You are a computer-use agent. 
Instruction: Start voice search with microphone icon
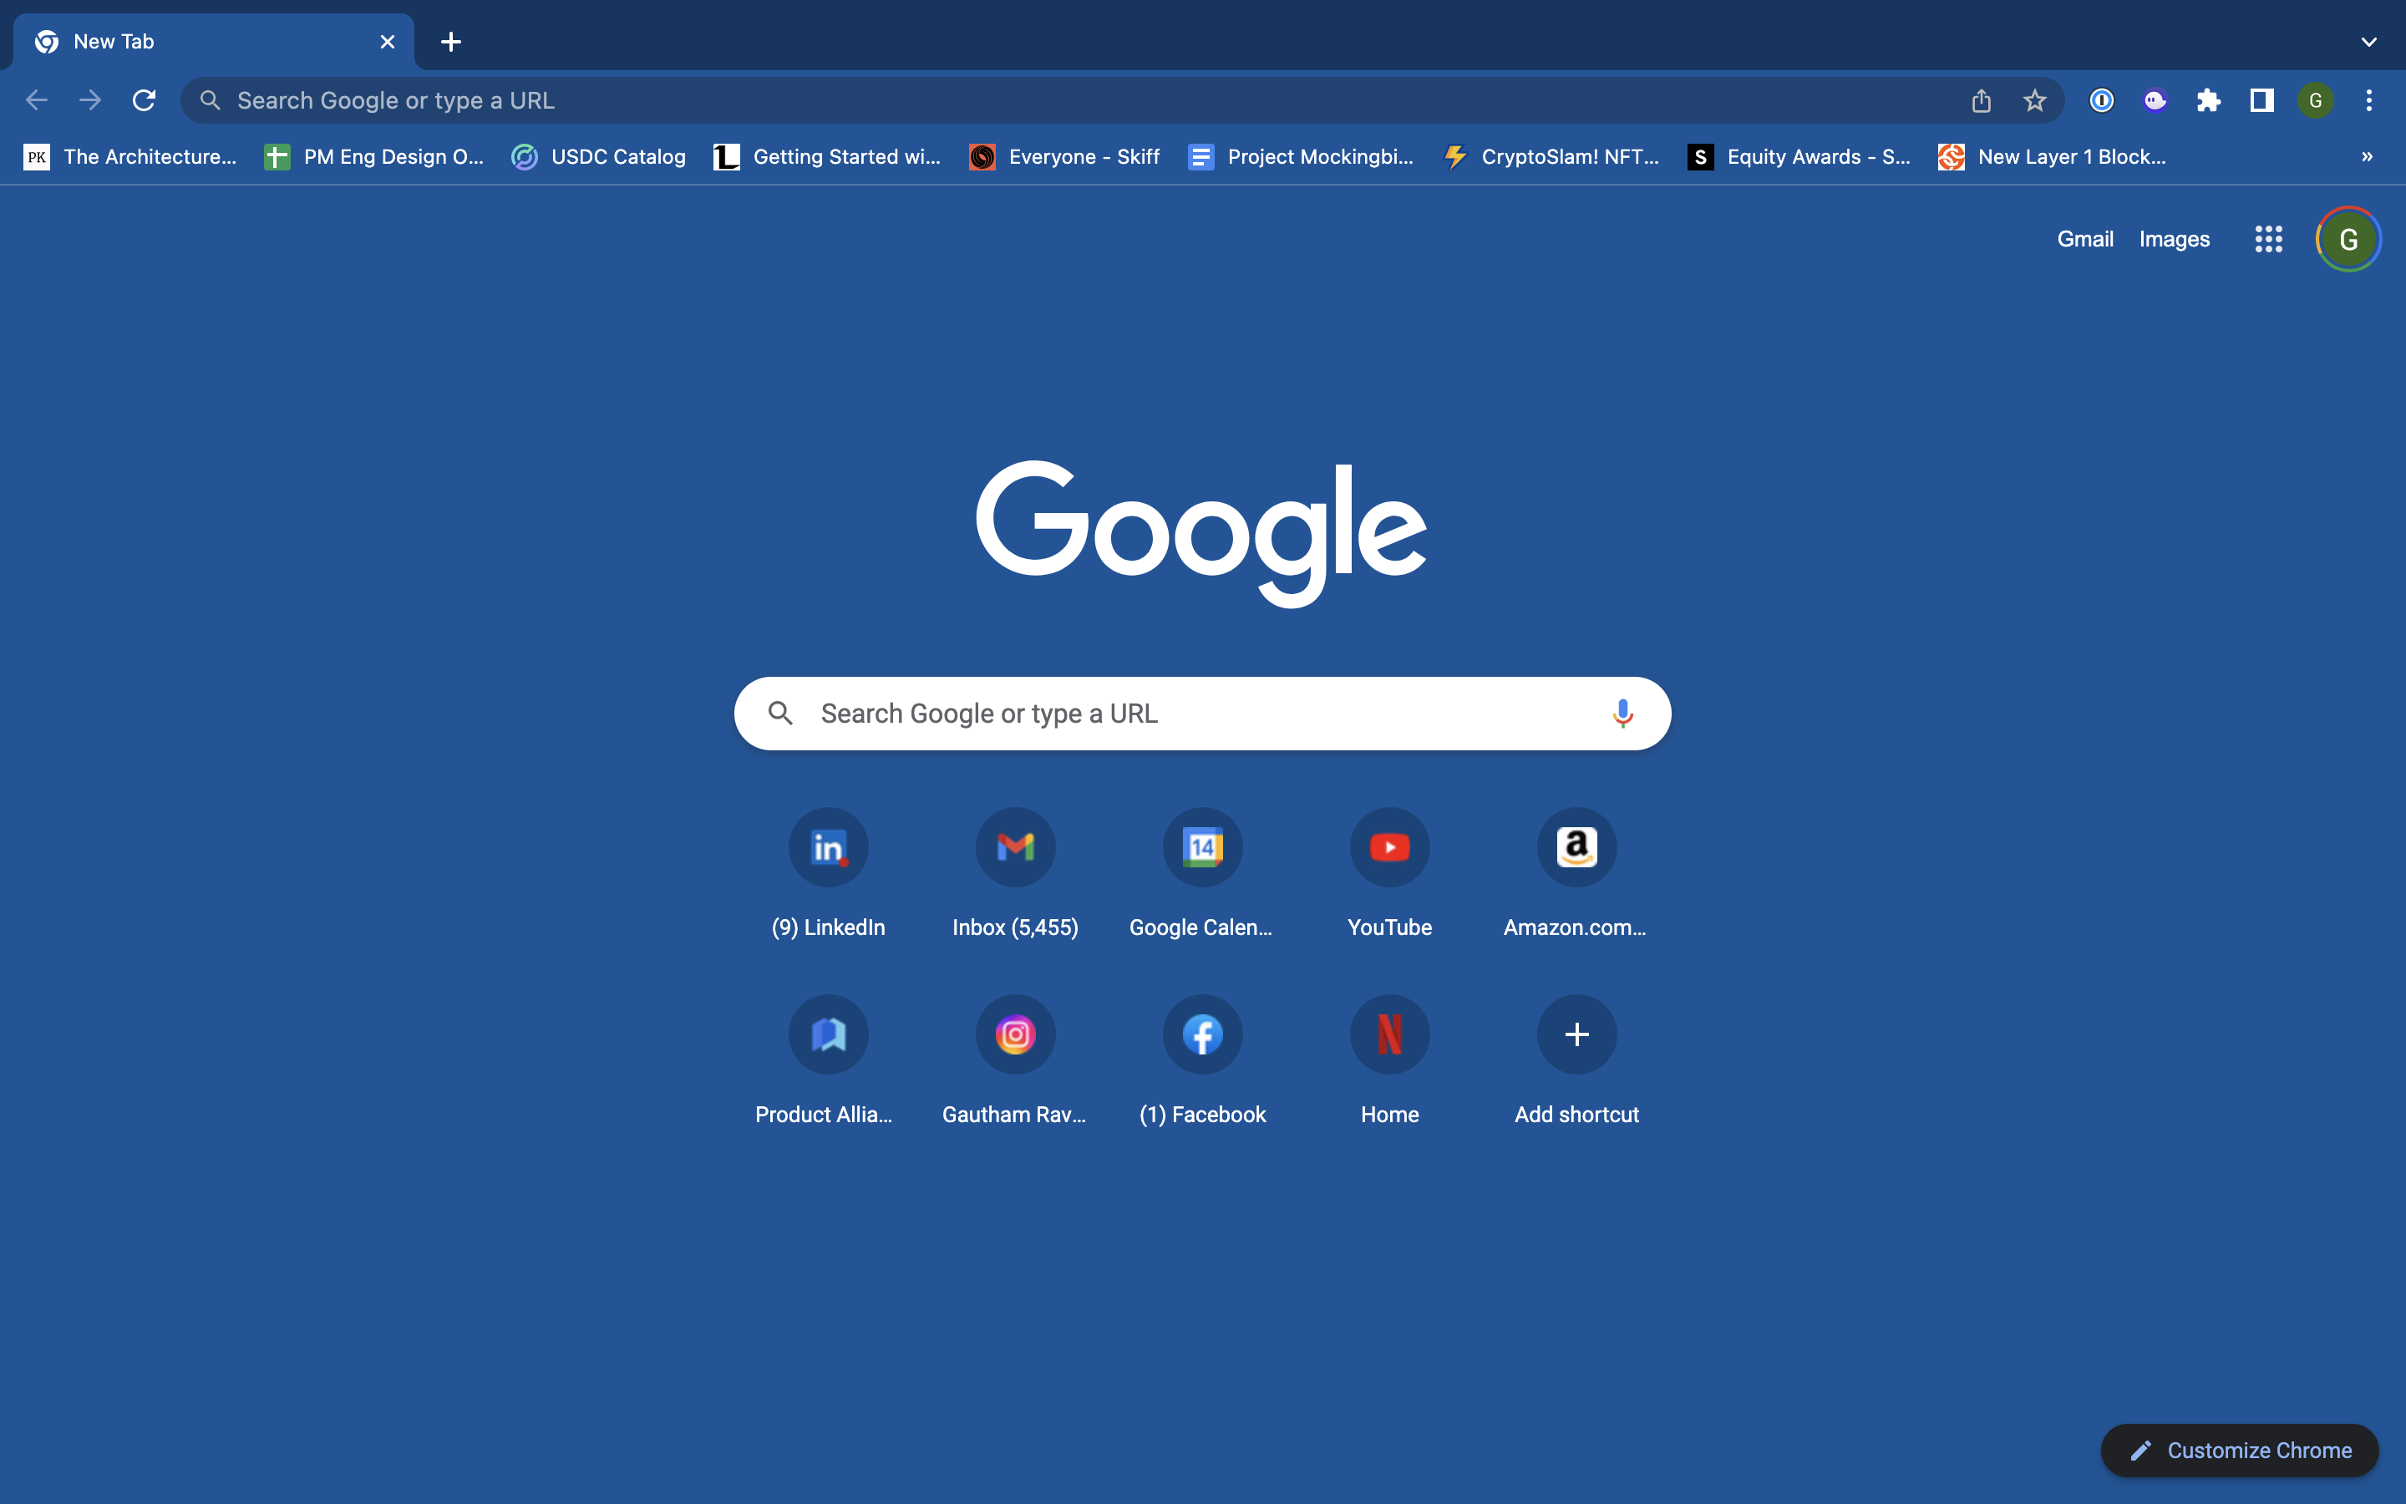[x=1622, y=714]
